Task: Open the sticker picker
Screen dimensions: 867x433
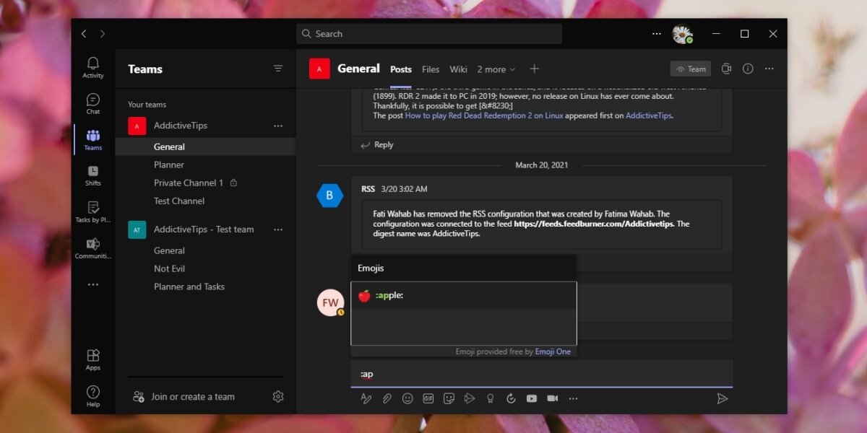Action: [449, 398]
